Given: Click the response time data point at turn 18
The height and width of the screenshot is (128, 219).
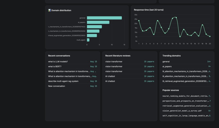Looking at the screenshot, I should [202, 25].
